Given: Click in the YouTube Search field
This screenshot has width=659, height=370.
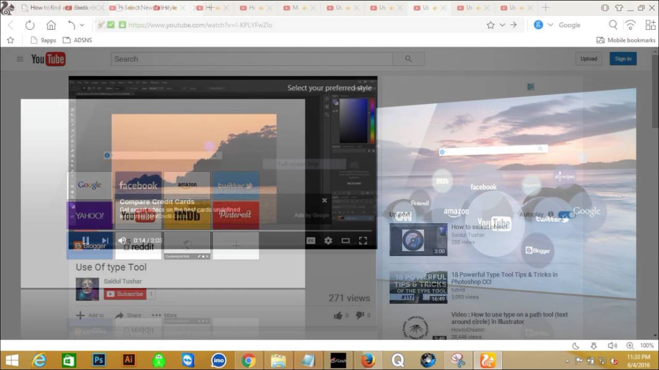Looking at the screenshot, I should click(252, 59).
